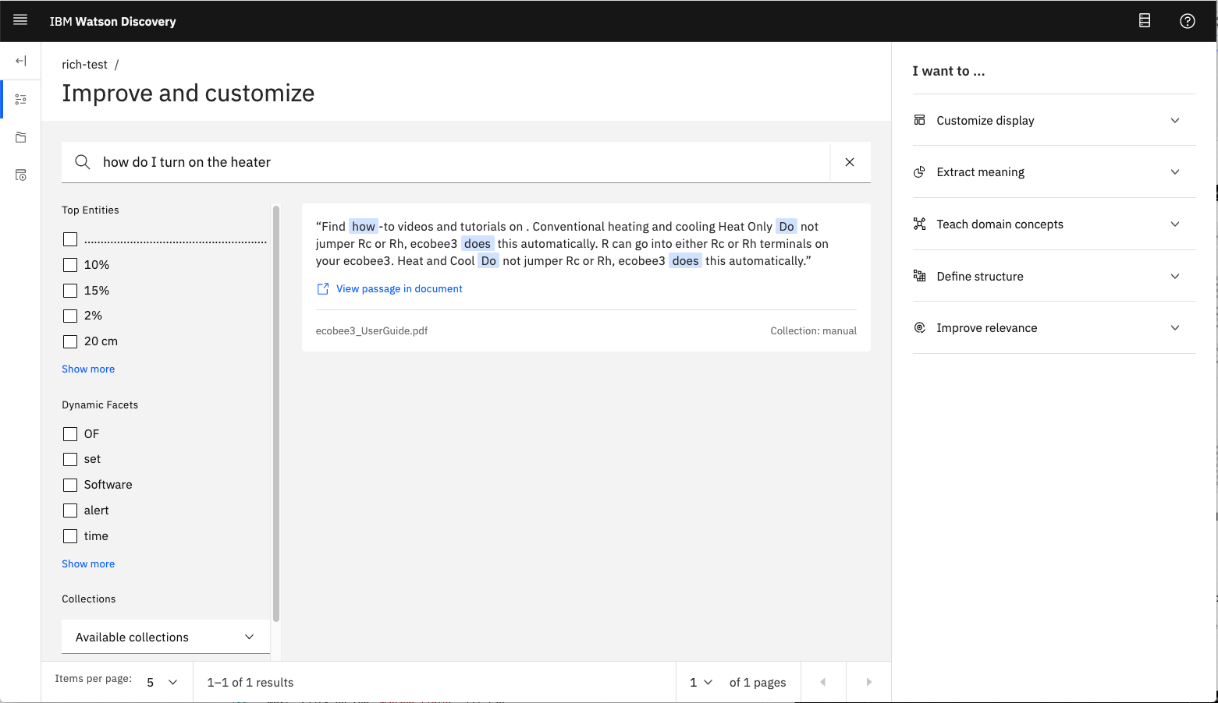
Task: Open the Integrate and deploy sidebar icon
Action: tap(21, 175)
